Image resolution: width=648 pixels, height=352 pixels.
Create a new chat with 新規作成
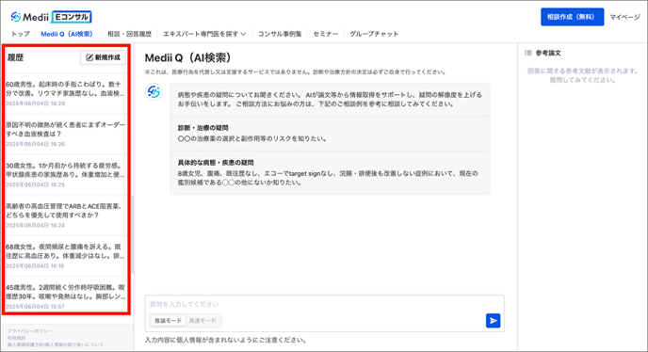point(104,57)
